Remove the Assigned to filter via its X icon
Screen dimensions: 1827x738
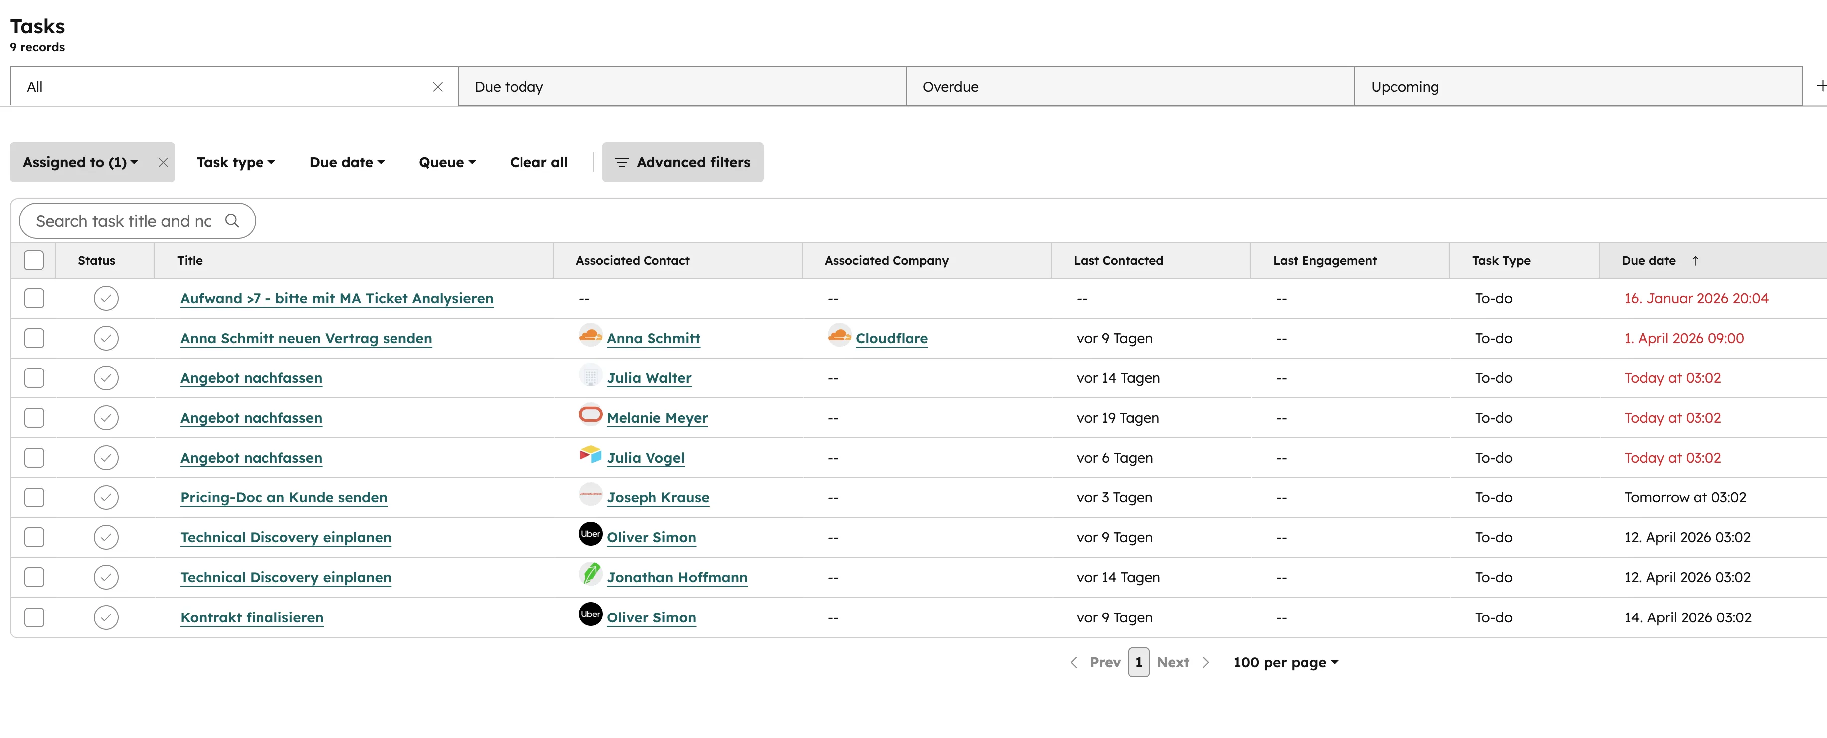point(162,162)
